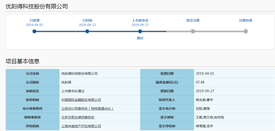Click the 2019-04-01 date under 已受理

[35, 25]
